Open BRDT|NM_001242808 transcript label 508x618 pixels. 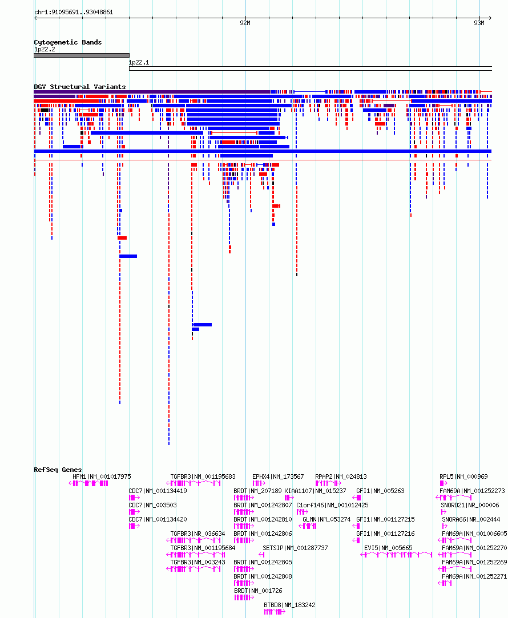(263, 576)
